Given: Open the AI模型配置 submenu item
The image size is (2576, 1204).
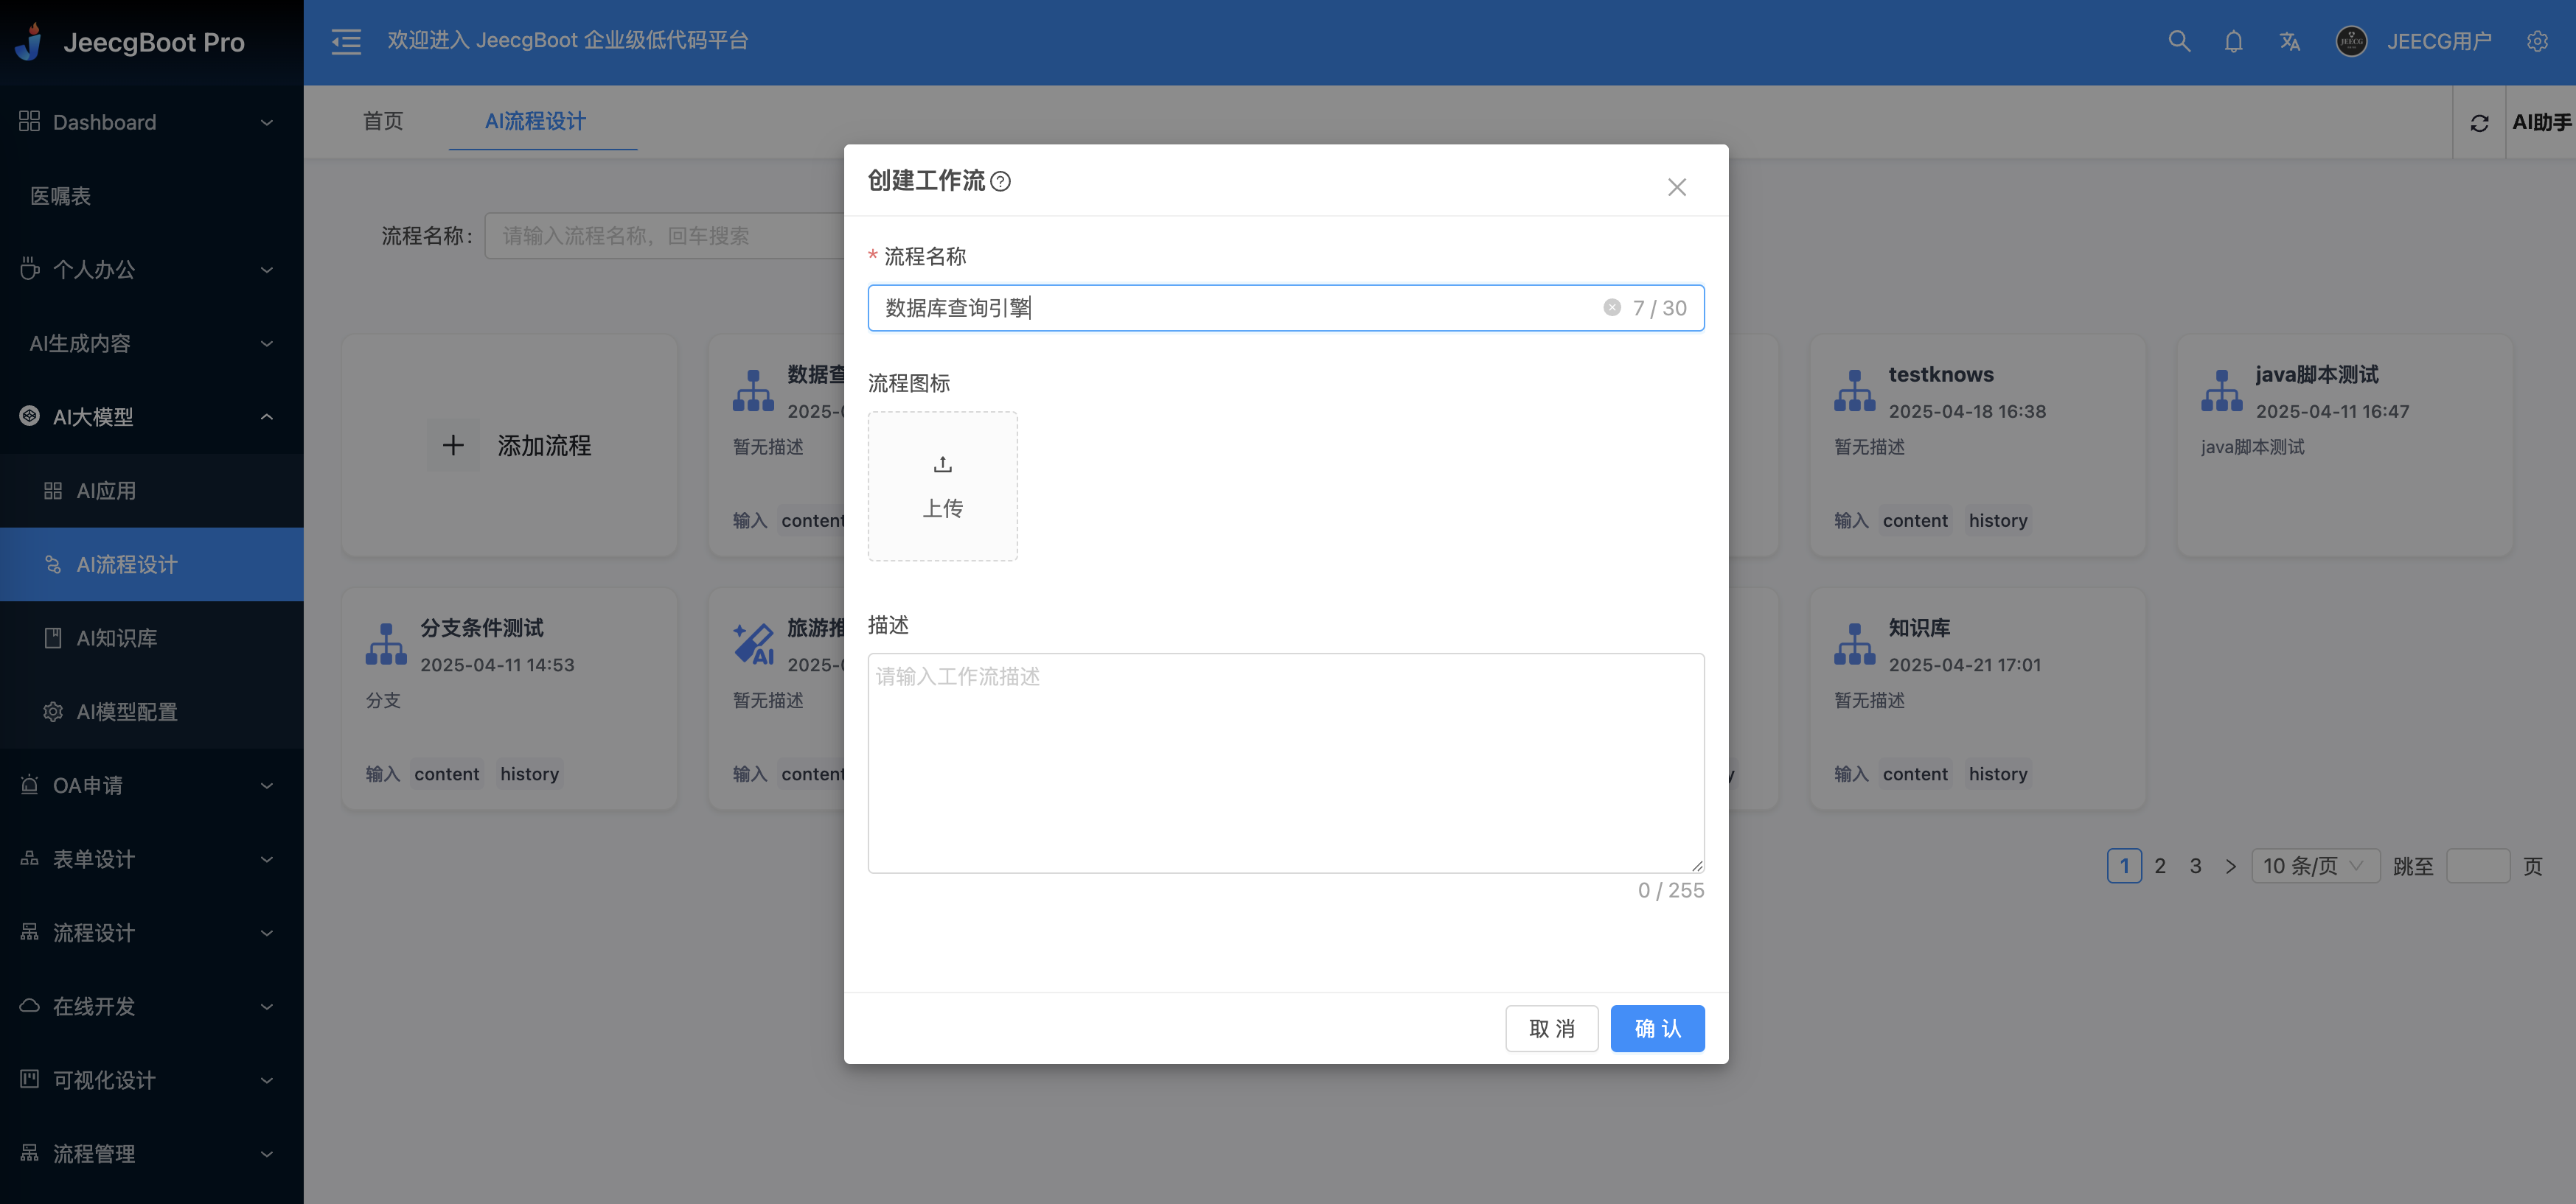Looking at the screenshot, I should 152,711.
